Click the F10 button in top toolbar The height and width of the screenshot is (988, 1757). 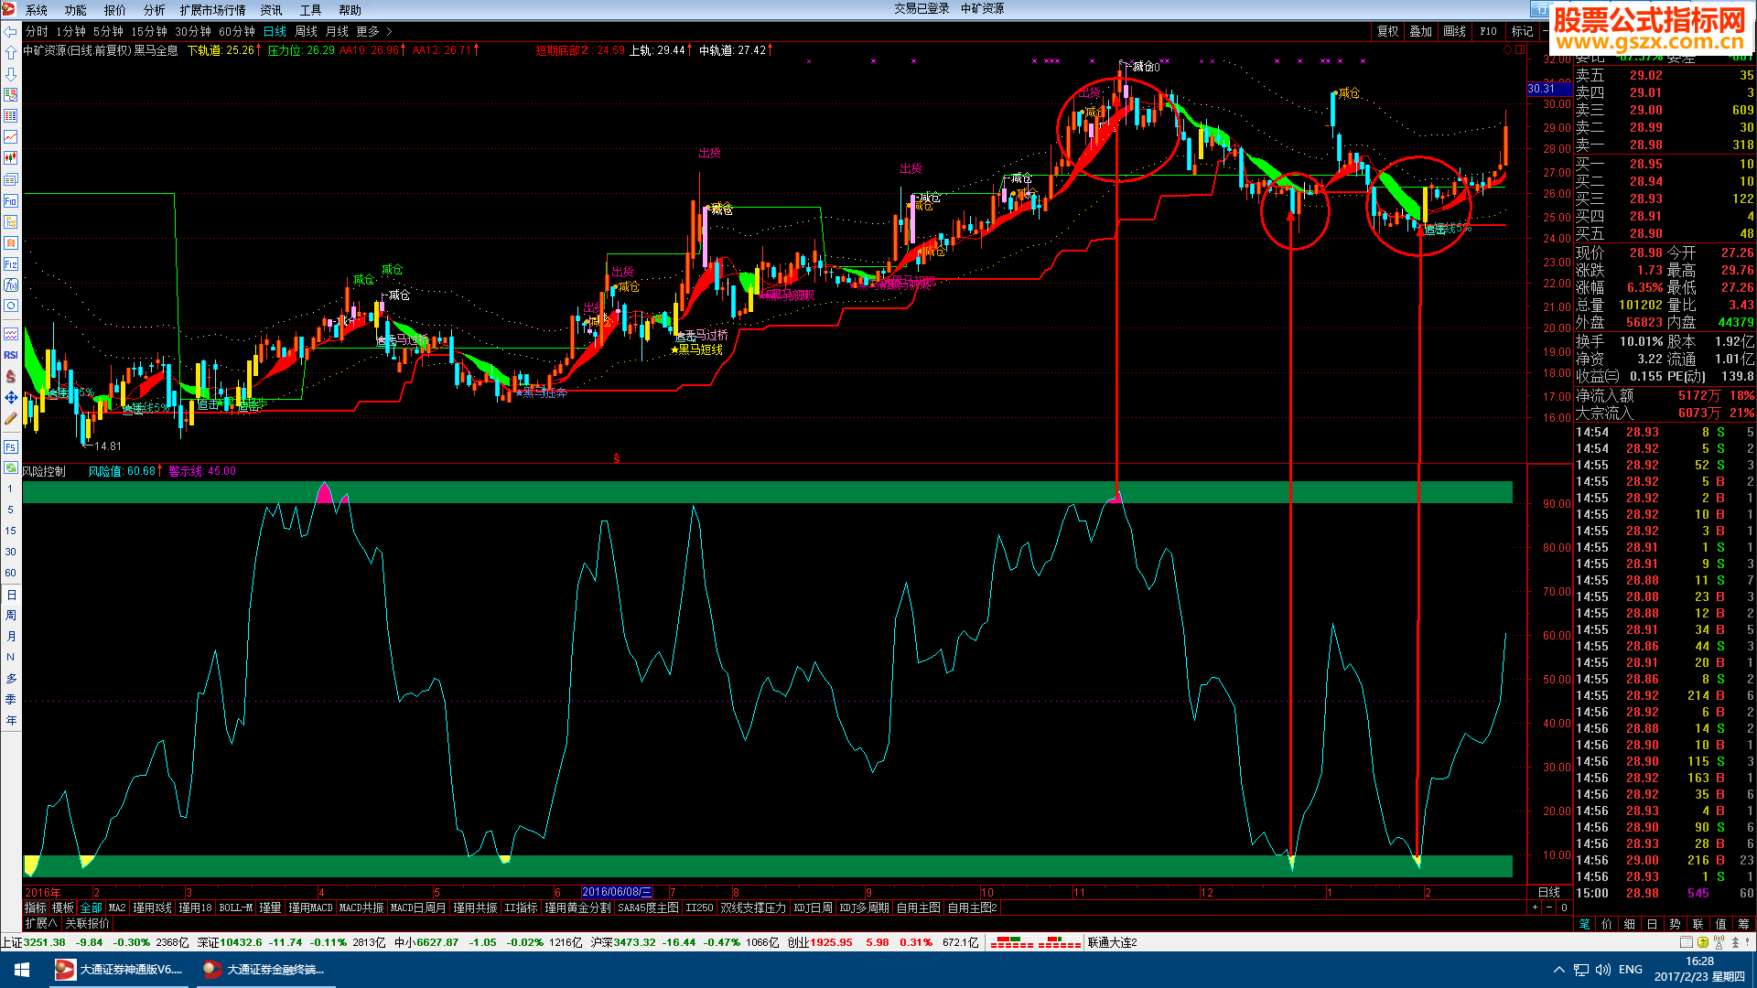tap(1489, 31)
